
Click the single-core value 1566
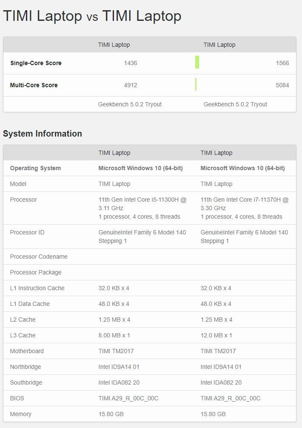click(x=282, y=63)
